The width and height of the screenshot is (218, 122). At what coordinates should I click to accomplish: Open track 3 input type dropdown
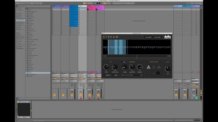(x=74, y=75)
